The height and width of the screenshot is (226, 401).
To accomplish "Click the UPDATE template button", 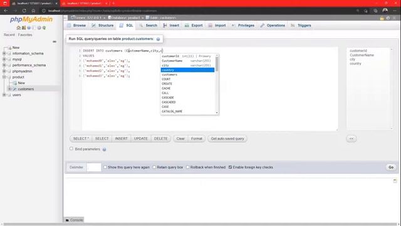I will coord(141,139).
